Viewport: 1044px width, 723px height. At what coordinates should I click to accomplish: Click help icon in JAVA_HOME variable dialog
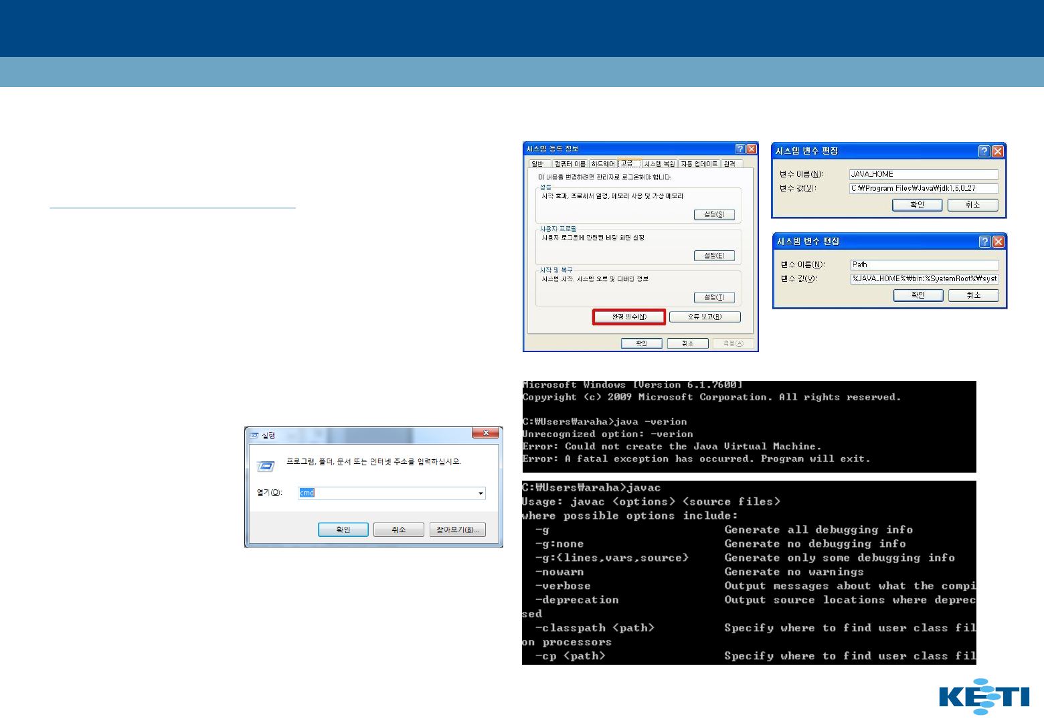[x=984, y=151]
